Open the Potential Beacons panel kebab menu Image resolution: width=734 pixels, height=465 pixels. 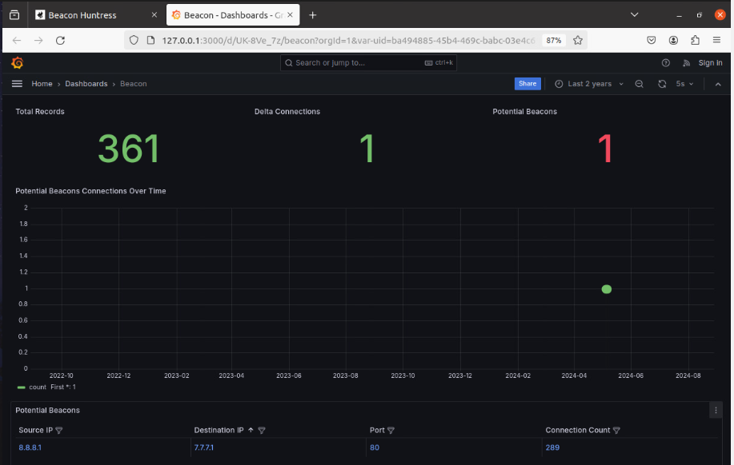tap(716, 410)
